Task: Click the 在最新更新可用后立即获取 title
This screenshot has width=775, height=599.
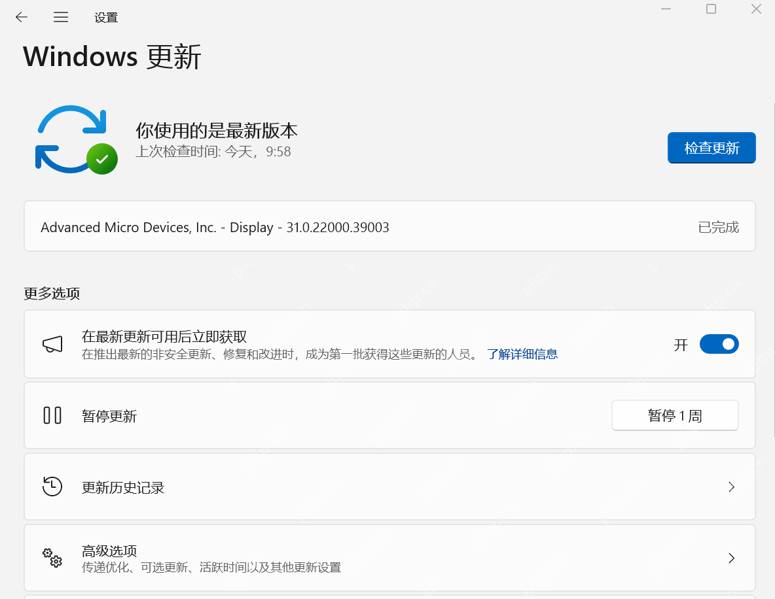Action: pyautogui.click(x=164, y=336)
